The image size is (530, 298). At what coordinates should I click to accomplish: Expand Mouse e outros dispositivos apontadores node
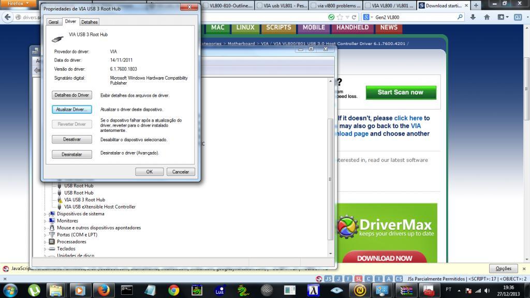pos(45,228)
